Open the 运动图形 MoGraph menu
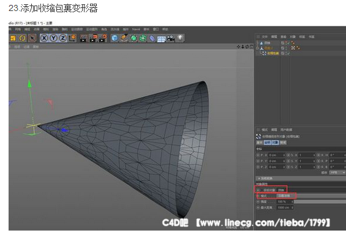Image resolution: width=346 pixels, height=233 pixels. click(x=92, y=29)
